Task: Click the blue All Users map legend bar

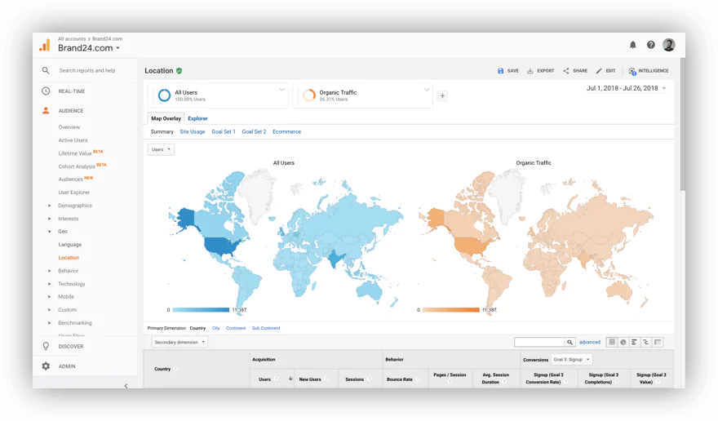Action: coord(201,310)
